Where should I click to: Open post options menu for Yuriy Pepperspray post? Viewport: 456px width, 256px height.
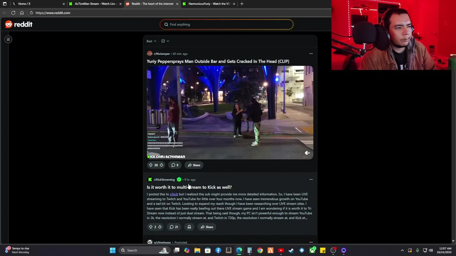[x=311, y=54]
